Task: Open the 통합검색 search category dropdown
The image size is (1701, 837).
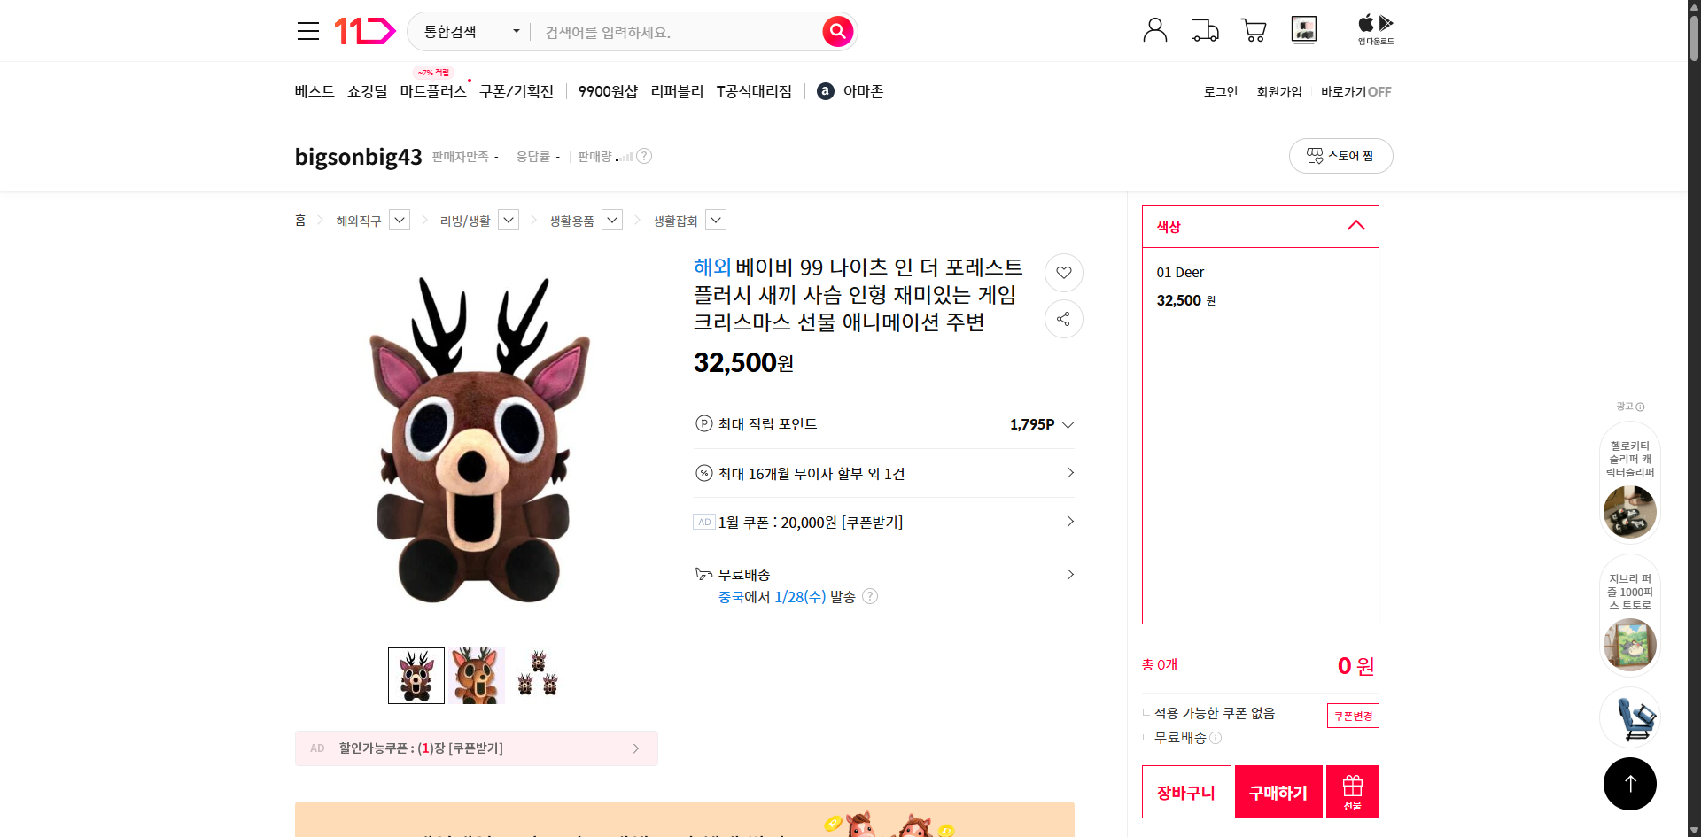Action: 468,31
